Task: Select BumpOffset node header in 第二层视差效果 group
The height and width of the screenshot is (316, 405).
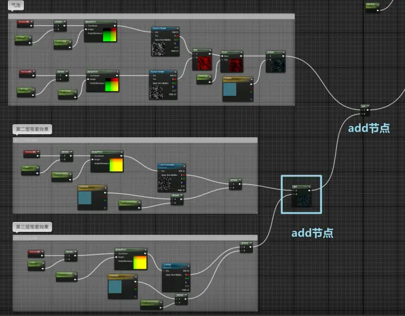Action: (x=107, y=152)
